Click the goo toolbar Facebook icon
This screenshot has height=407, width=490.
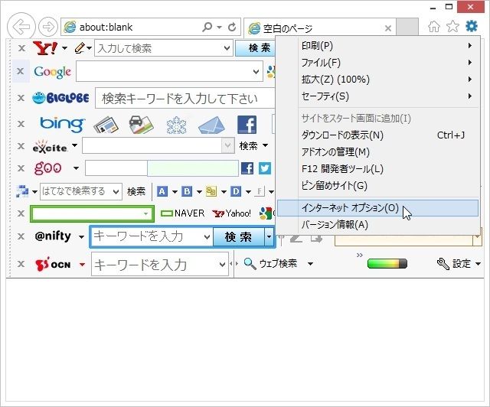[x=247, y=168]
